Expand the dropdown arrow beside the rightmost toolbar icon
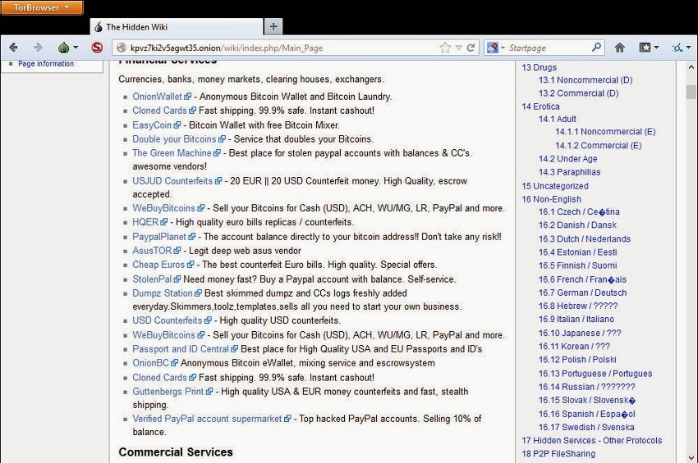698x463 pixels. pyautogui.click(x=688, y=48)
